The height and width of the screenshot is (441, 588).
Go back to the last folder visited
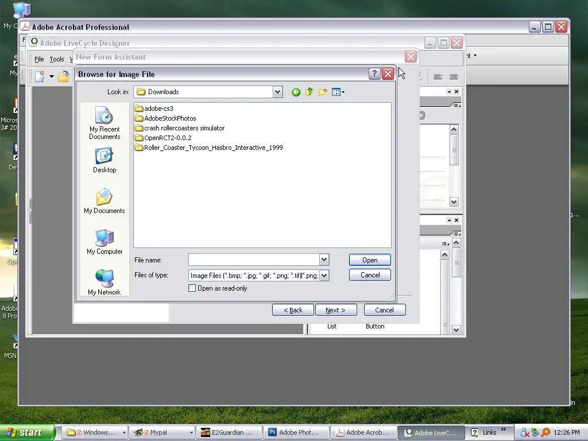296,92
